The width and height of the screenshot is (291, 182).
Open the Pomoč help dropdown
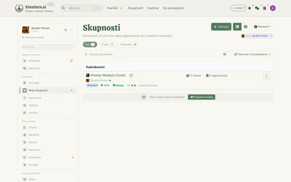point(262,27)
